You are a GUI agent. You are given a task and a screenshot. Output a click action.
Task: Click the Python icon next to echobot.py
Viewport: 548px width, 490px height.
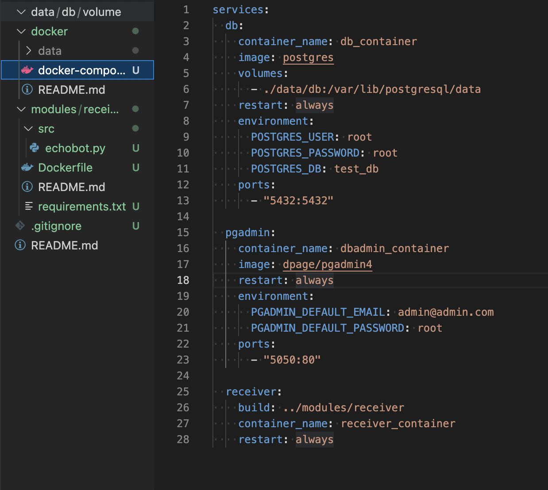coord(35,148)
